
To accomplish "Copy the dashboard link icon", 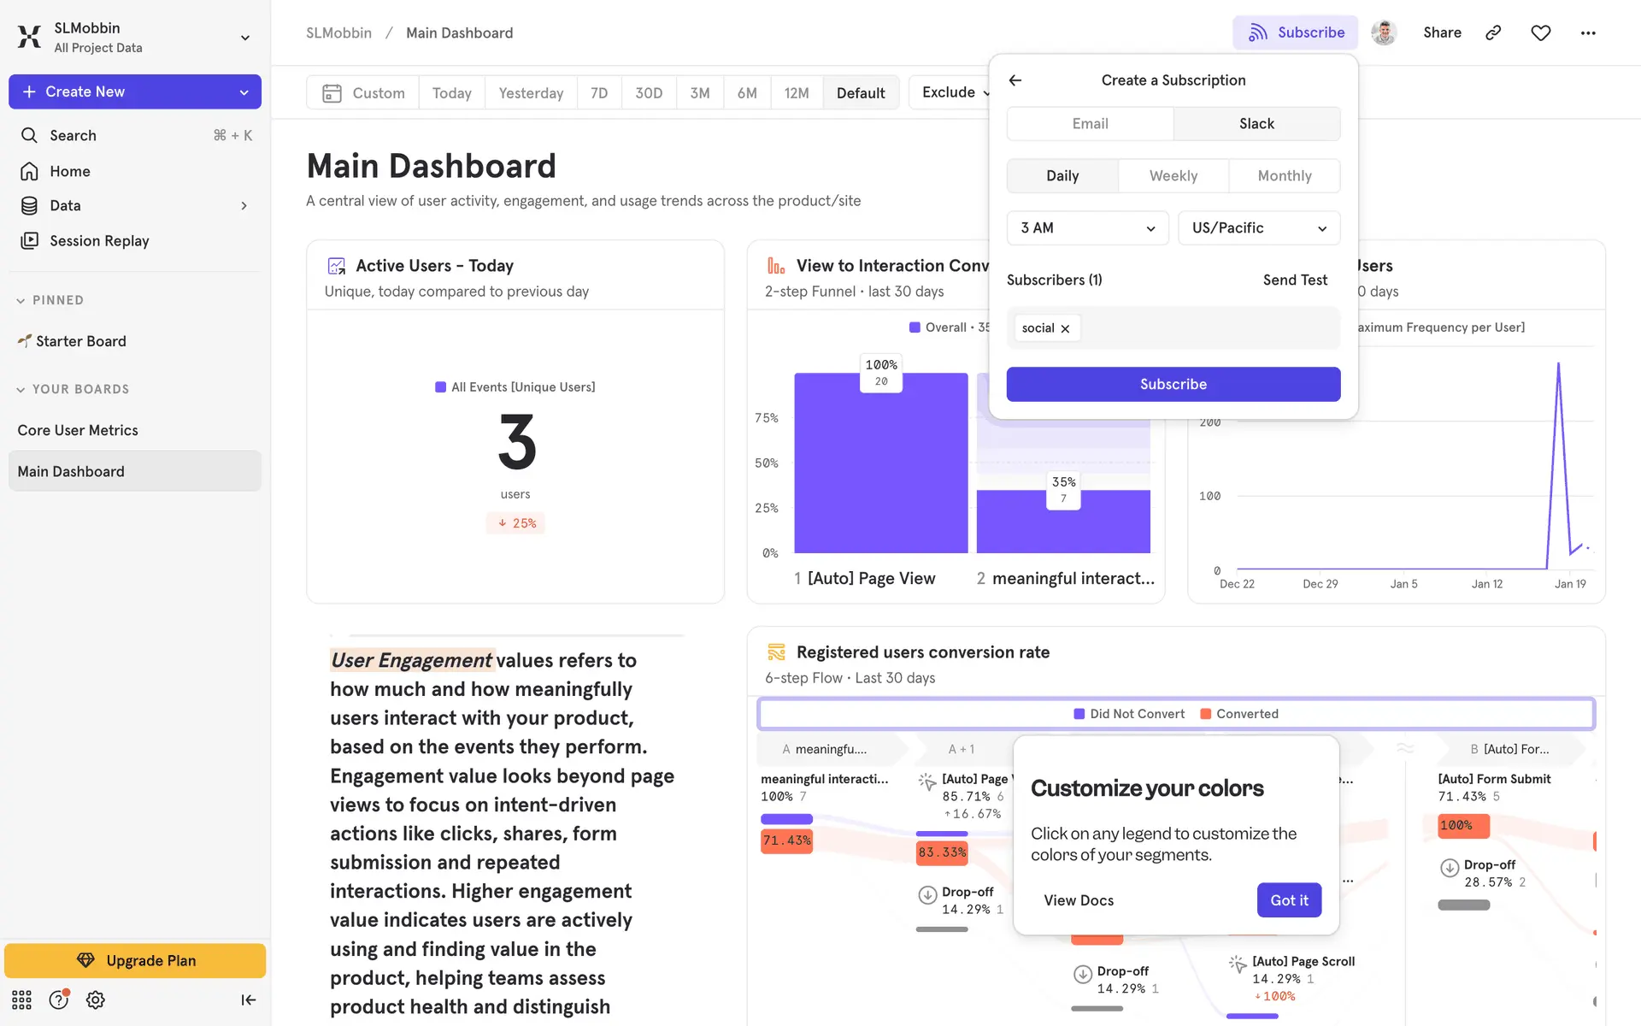I will point(1493,32).
